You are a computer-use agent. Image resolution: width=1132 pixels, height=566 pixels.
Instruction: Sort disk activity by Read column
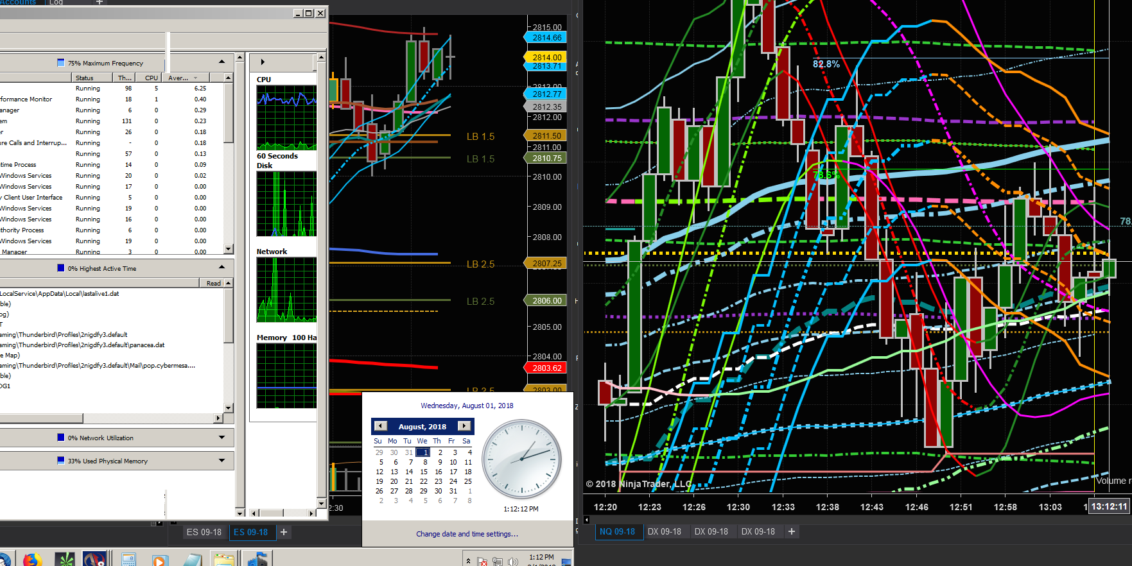213,283
